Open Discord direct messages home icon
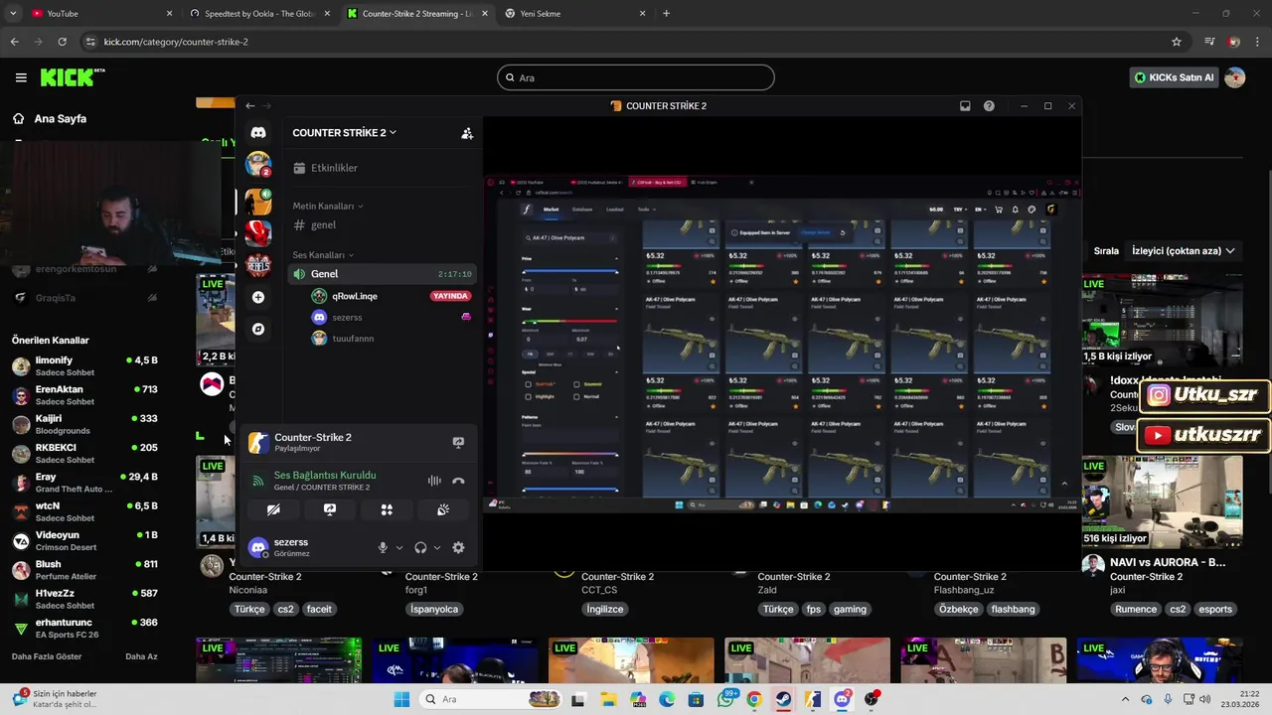1272x715 pixels. coord(258,132)
